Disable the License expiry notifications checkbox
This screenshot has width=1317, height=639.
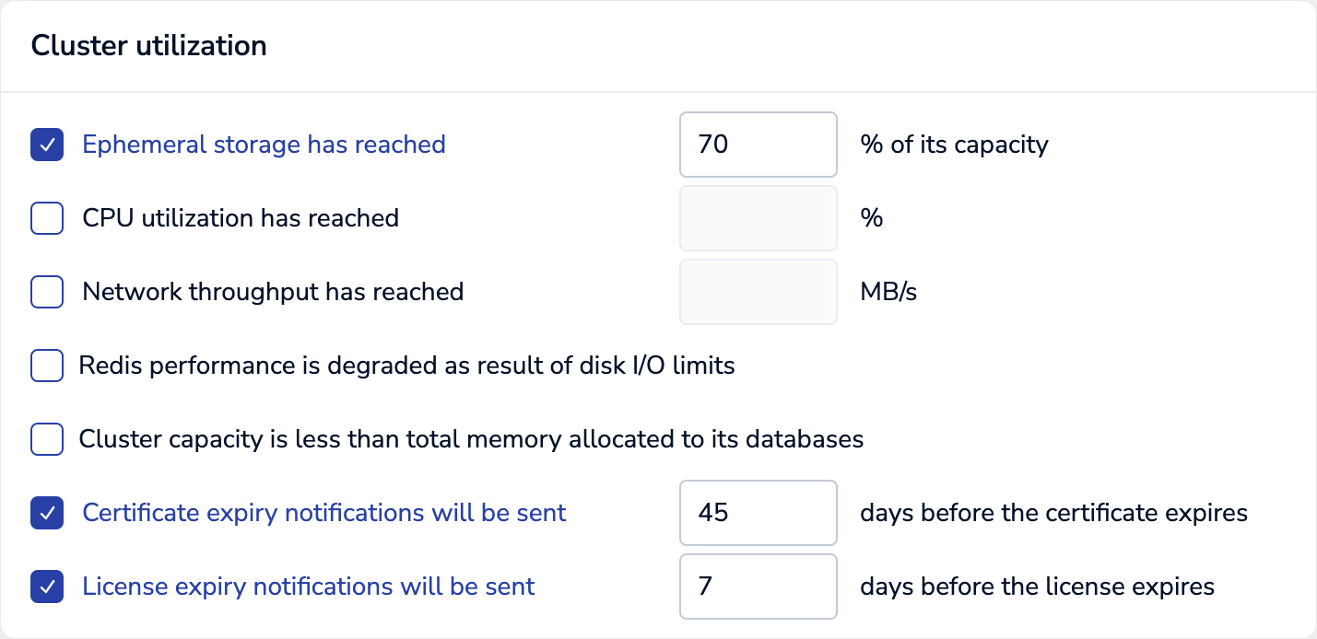click(47, 587)
